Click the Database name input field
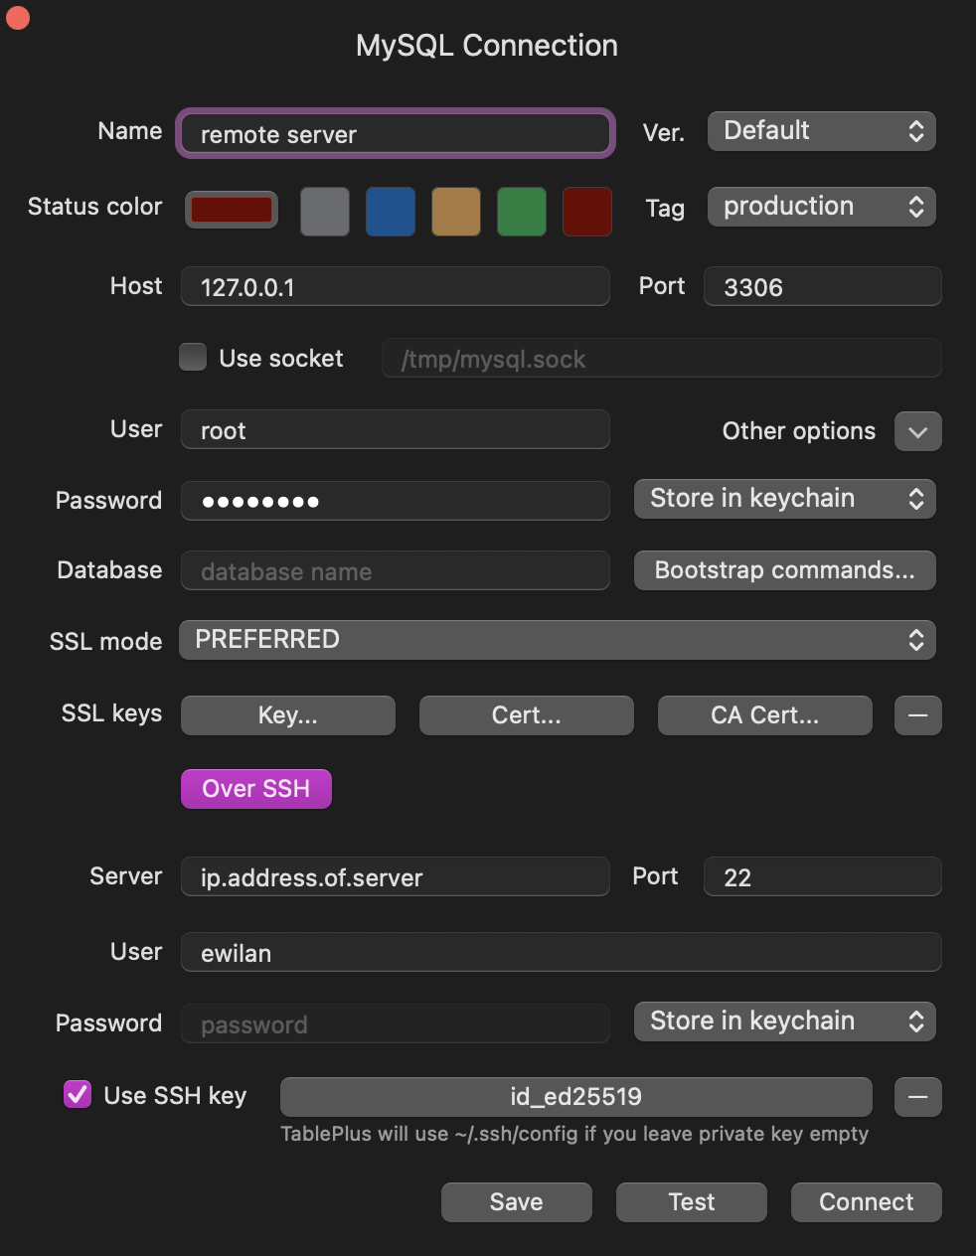The image size is (976, 1256). pos(395,571)
